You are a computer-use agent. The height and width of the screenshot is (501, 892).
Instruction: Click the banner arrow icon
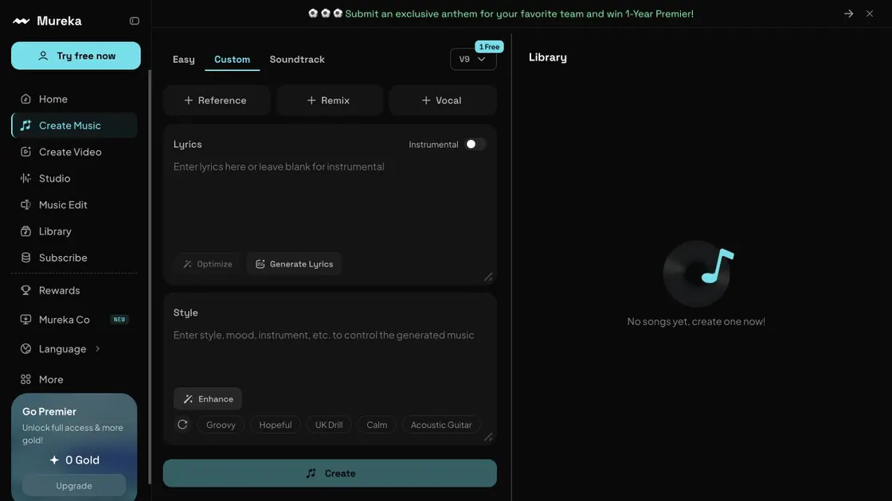(848, 14)
